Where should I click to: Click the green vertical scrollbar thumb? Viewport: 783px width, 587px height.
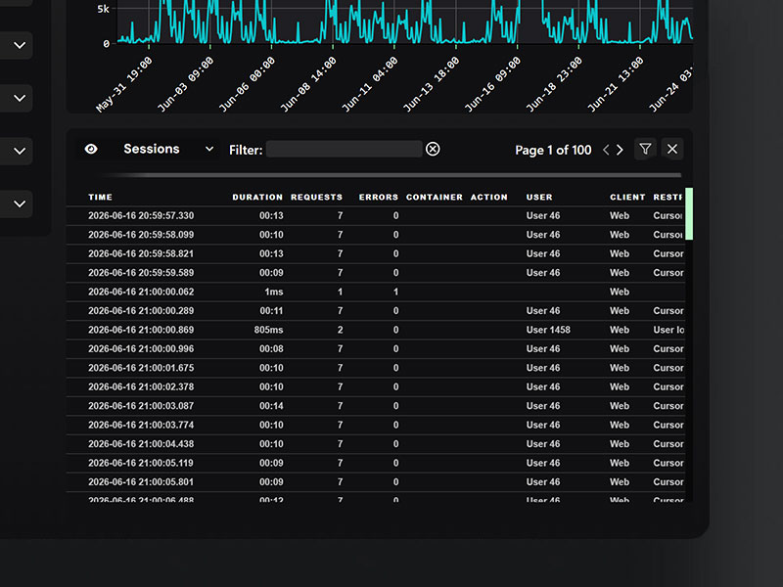(x=689, y=213)
